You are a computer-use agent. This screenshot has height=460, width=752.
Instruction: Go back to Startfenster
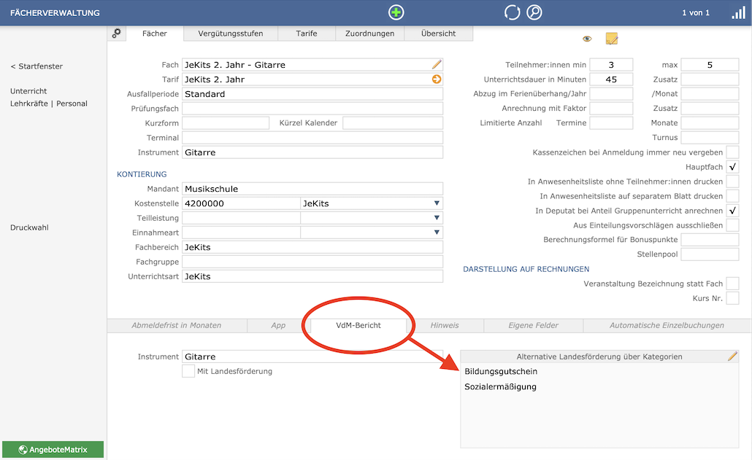[x=37, y=66]
